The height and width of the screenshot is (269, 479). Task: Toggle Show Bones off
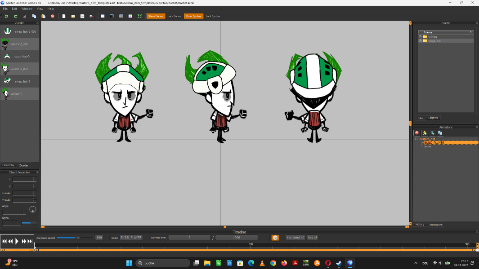click(x=155, y=16)
